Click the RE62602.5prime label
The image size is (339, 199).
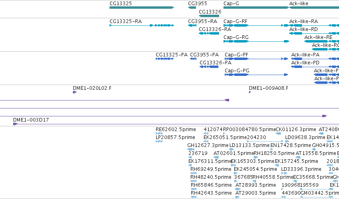pyautogui.click(x=176, y=129)
